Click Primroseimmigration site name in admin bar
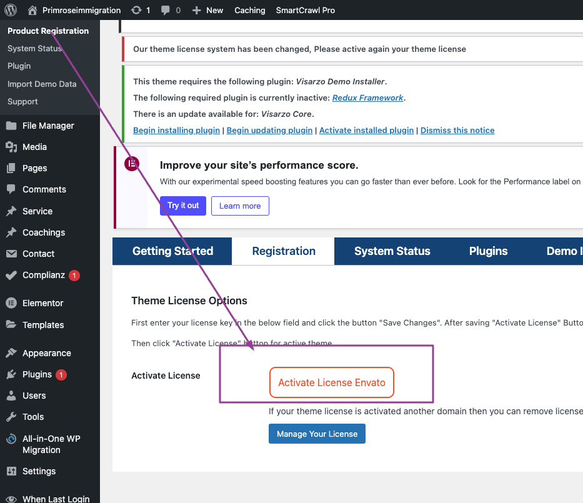The image size is (583, 503). (81, 11)
